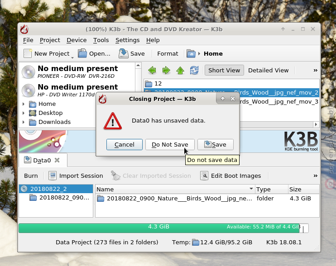Close the Closing Project dialog
Image resolution: width=336 pixels, height=266 pixels.
tap(233, 99)
